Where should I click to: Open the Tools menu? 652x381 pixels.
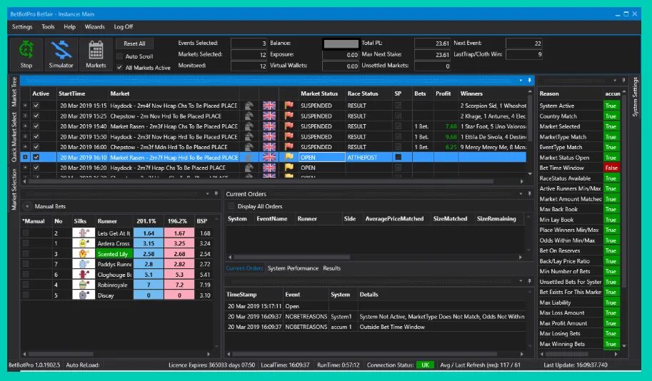click(48, 26)
